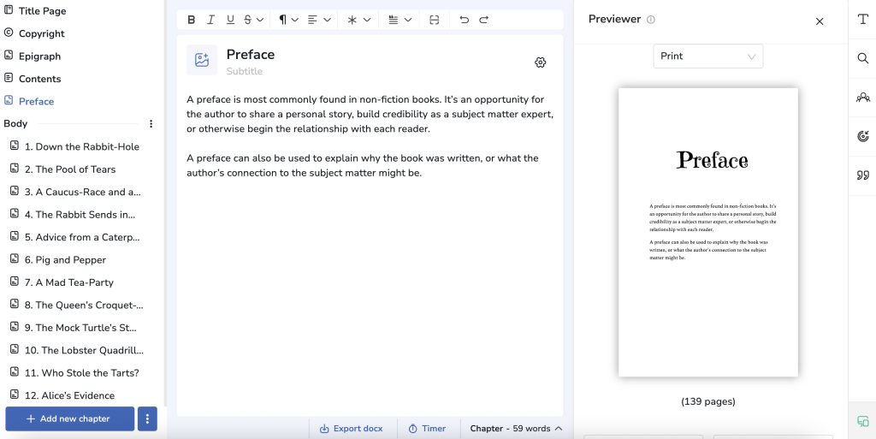Toggle bold formatting
The height and width of the screenshot is (439, 876).
192,20
